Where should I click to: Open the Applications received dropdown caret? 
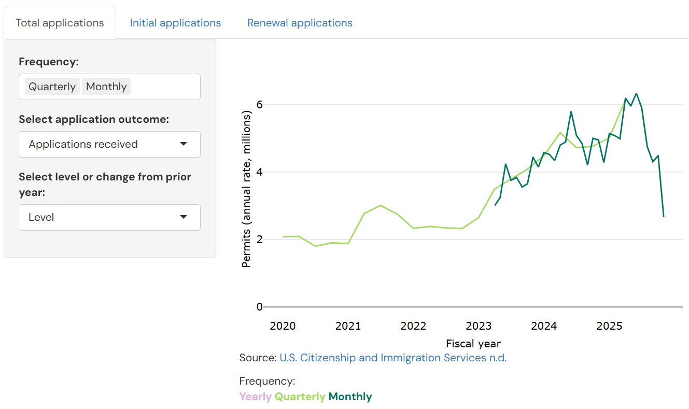coord(184,144)
